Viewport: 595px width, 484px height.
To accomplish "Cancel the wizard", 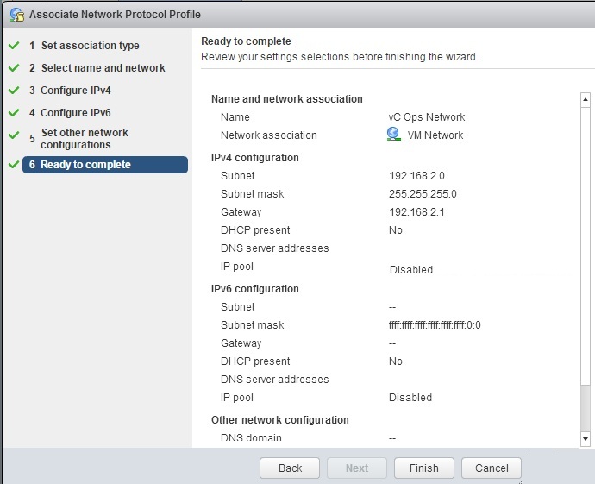I will [x=492, y=468].
